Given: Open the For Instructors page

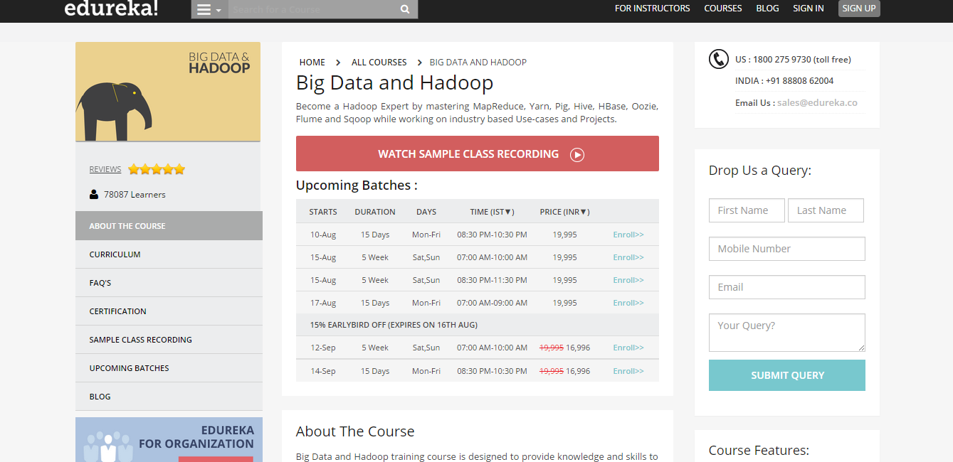Looking at the screenshot, I should click(653, 9).
